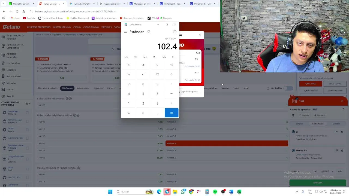The height and width of the screenshot is (196, 349).
Task: Switch to the Jugadores tab
Action: pos(98,88)
